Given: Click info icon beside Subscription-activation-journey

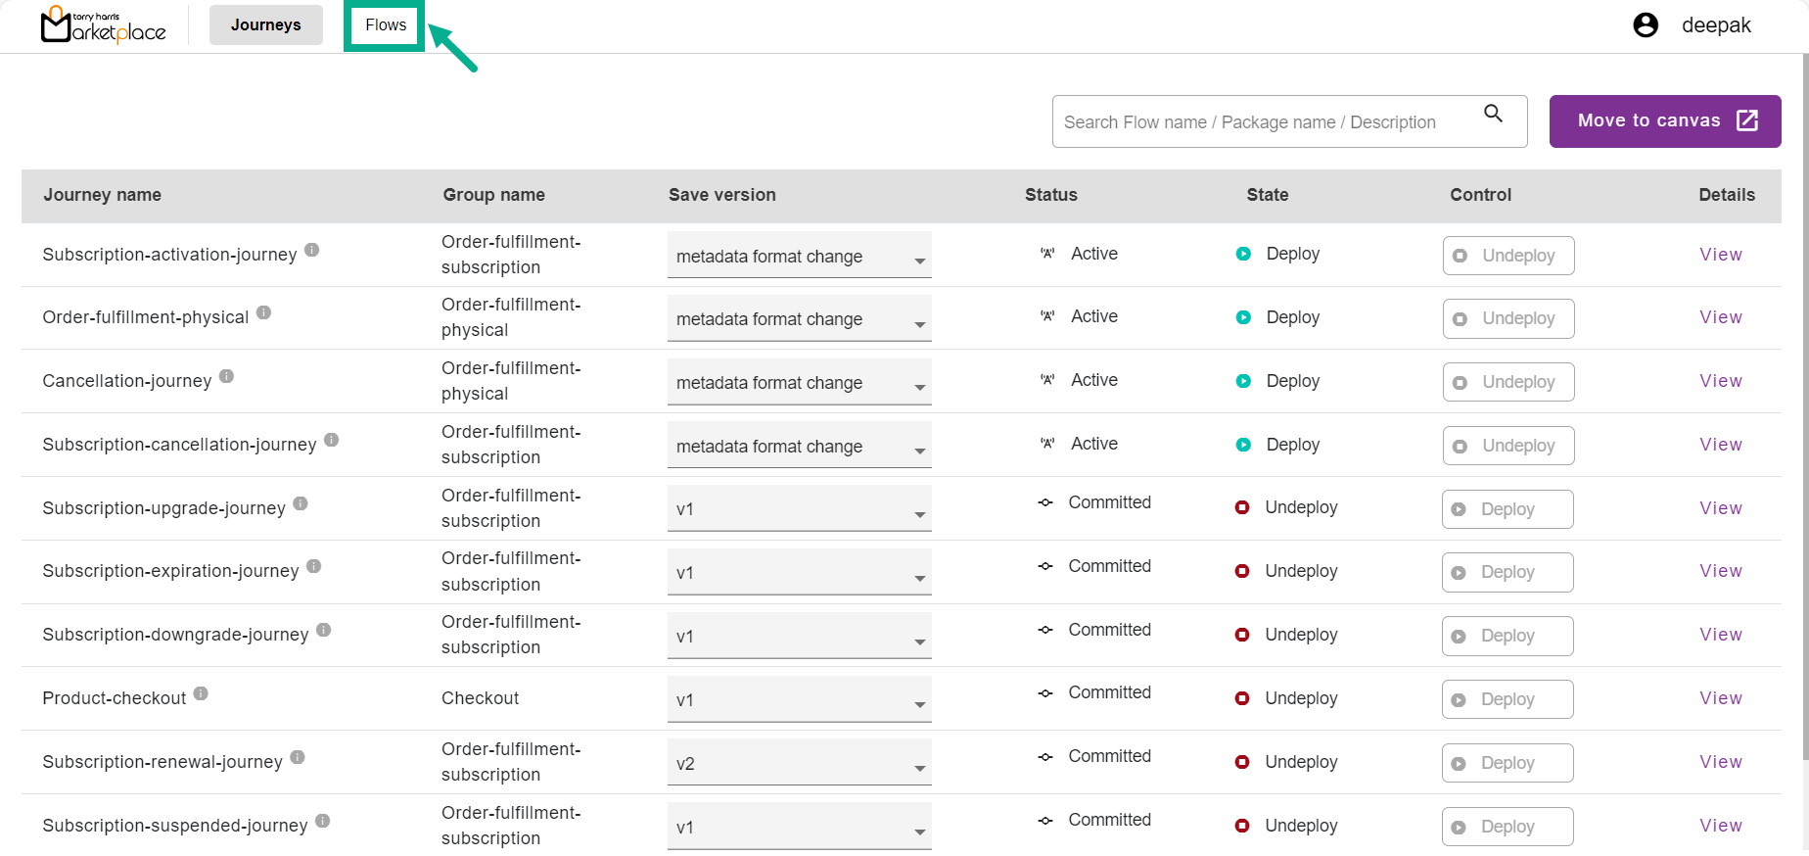Looking at the screenshot, I should coord(311,250).
